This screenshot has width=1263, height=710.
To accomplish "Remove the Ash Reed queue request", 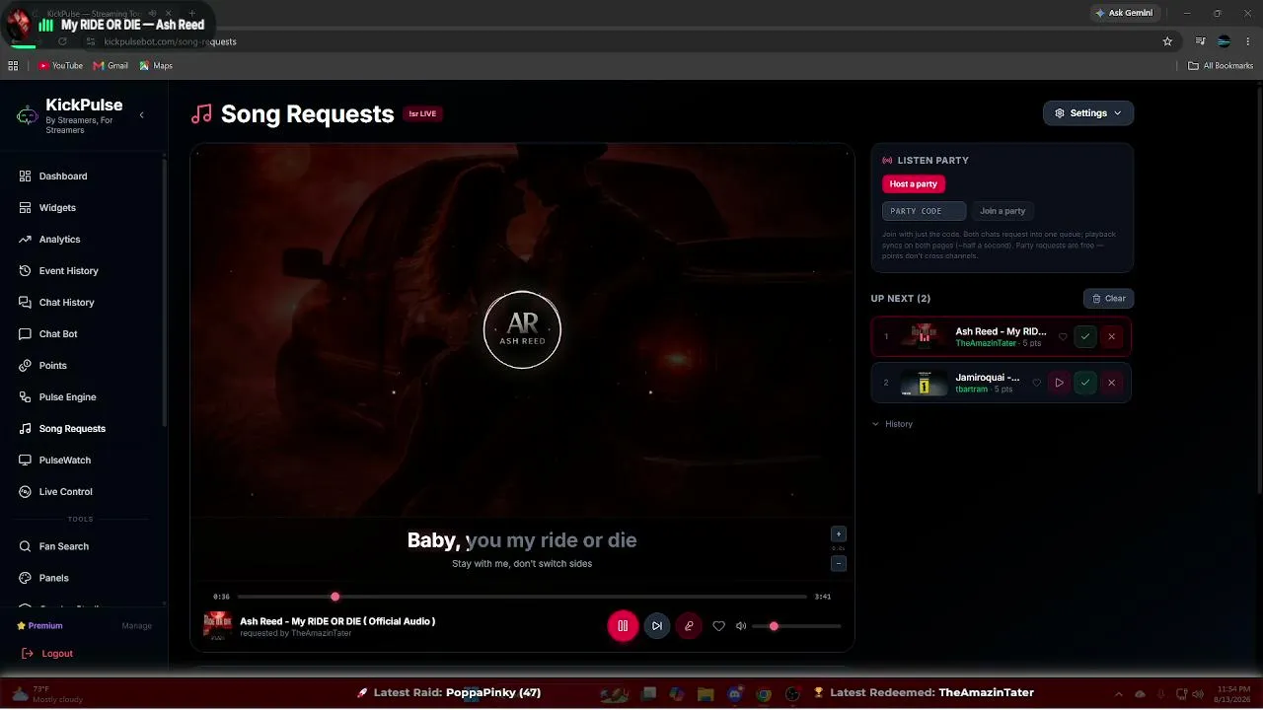I will (x=1112, y=337).
